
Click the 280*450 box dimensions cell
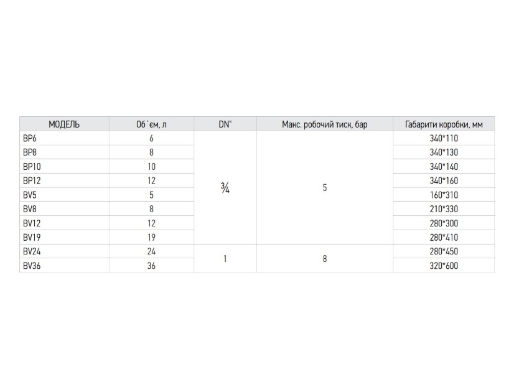click(444, 251)
